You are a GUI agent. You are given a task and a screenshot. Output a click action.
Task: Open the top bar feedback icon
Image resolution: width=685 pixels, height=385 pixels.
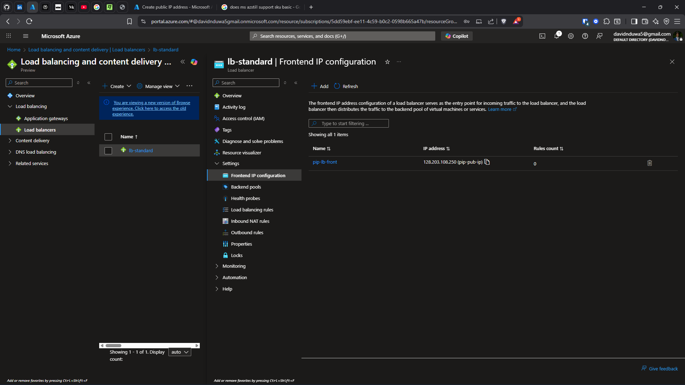599,36
